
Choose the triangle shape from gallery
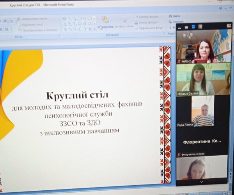click(x=65, y=23)
